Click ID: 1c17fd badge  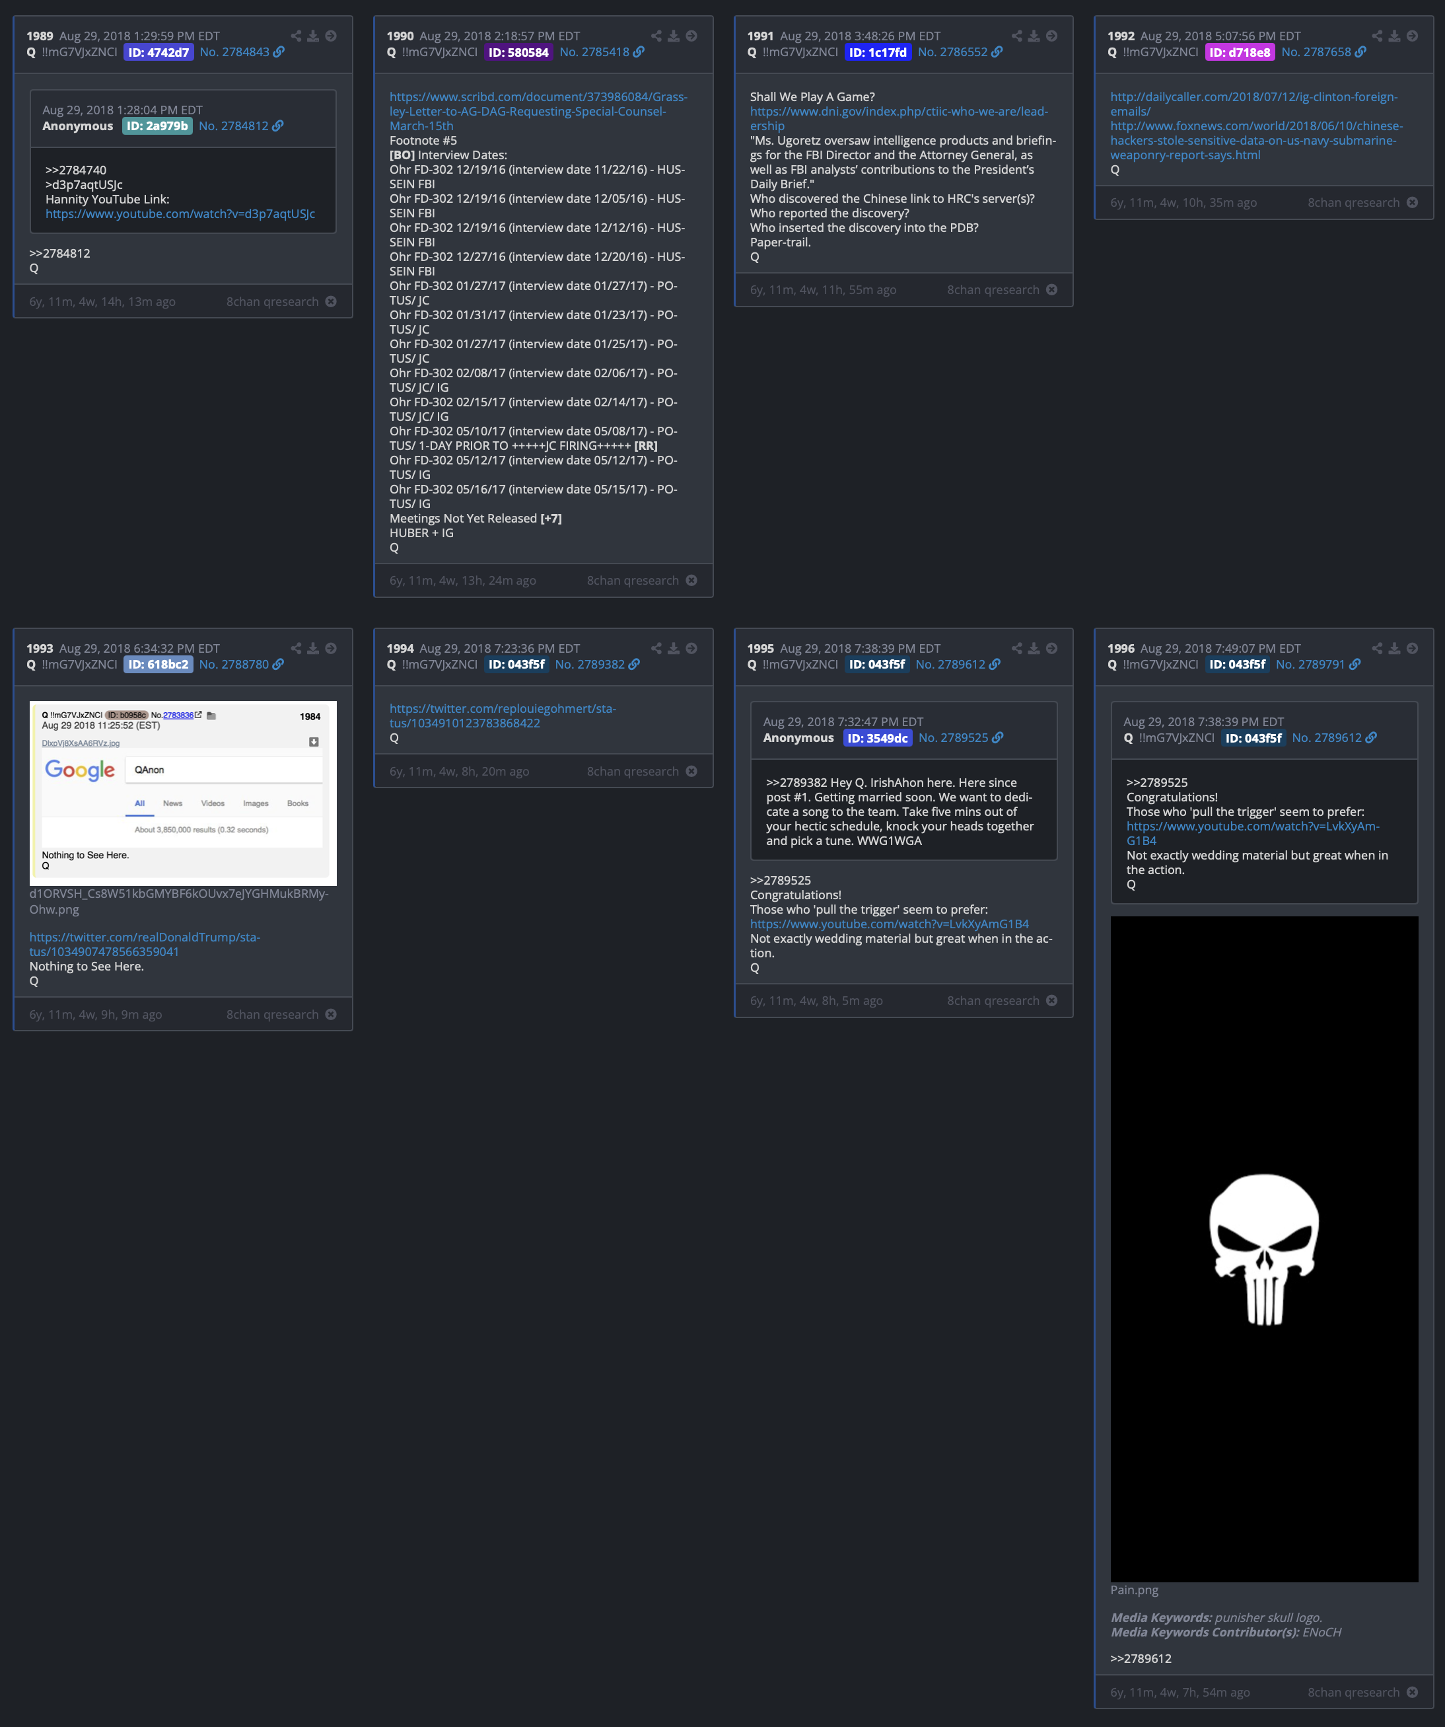coord(878,52)
